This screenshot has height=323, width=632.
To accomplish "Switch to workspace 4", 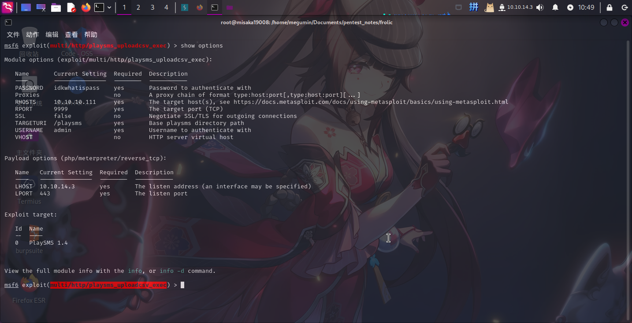I will pos(166,7).
